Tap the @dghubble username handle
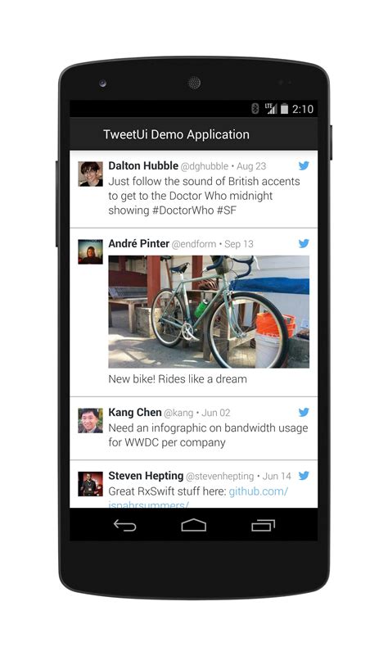Screen dimensions: 388x656 [x=205, y=166]
